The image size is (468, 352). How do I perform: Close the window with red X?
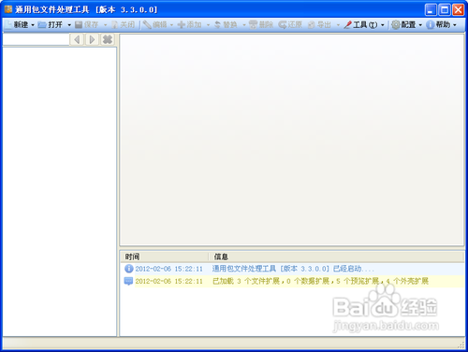coord(458,9)
